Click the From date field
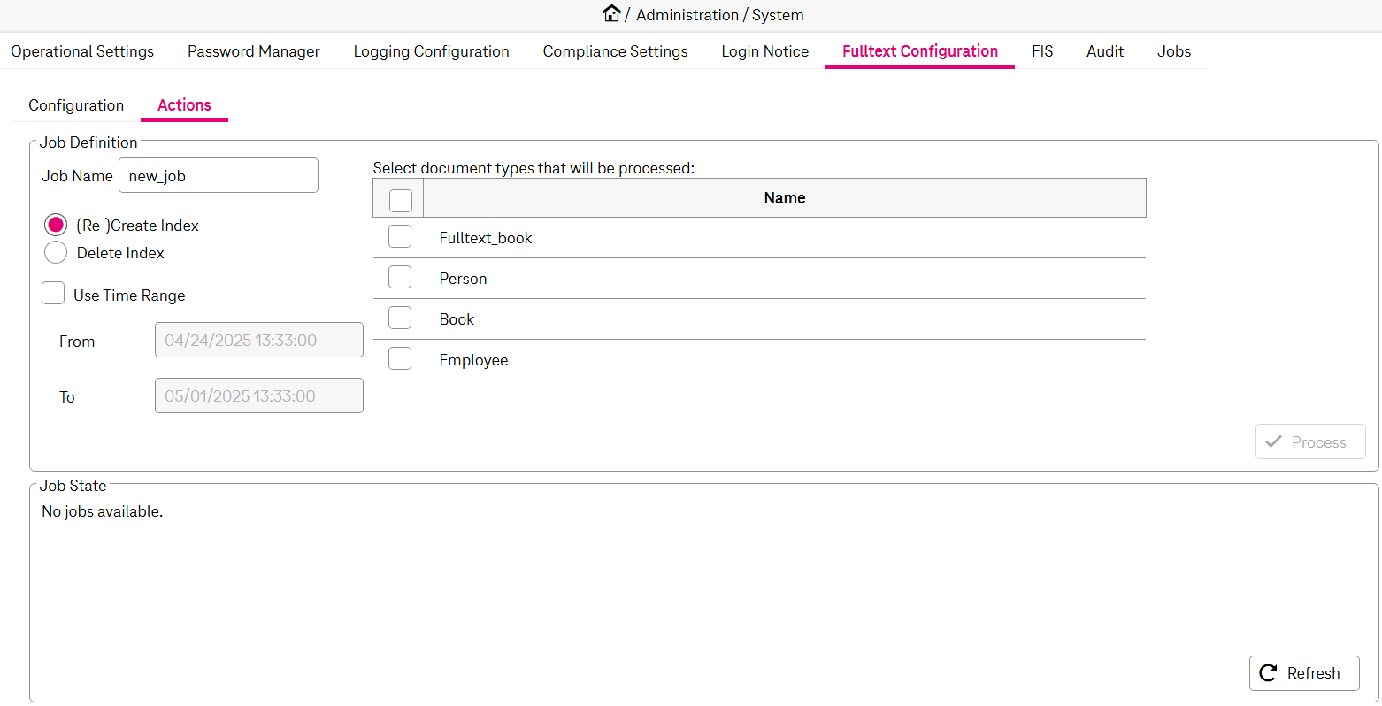 click(258, 341)
